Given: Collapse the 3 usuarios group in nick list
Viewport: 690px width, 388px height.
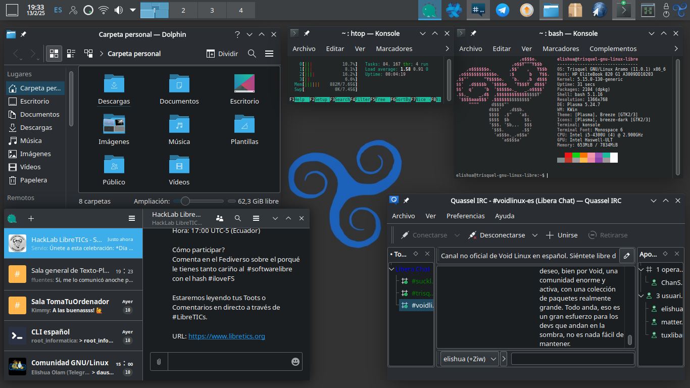Looking at the screenshot, I should click(642, 296).
